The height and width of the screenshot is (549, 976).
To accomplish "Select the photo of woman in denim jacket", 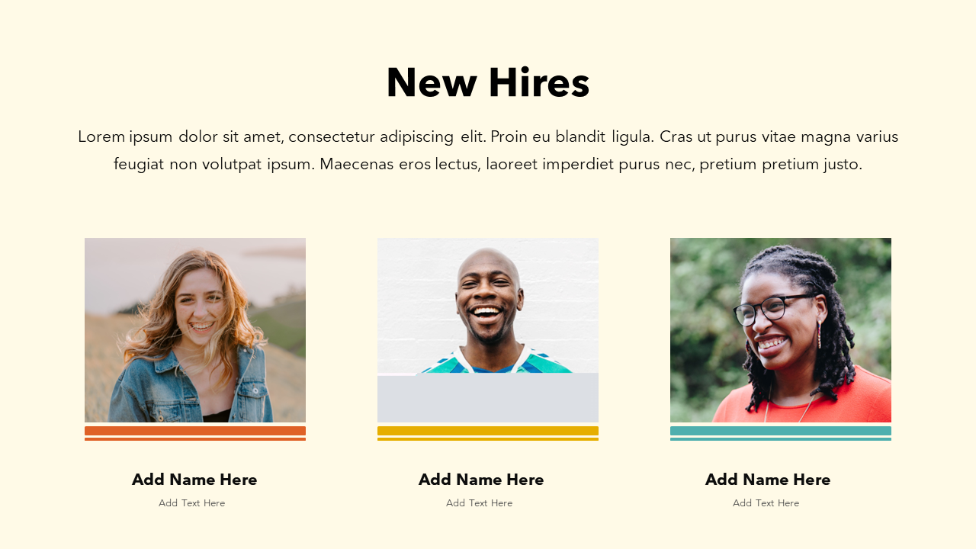I will [195, 330].
